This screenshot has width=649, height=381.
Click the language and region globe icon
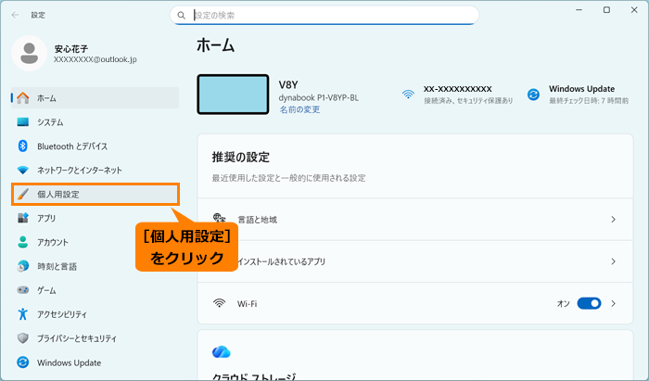pos(219,219)
